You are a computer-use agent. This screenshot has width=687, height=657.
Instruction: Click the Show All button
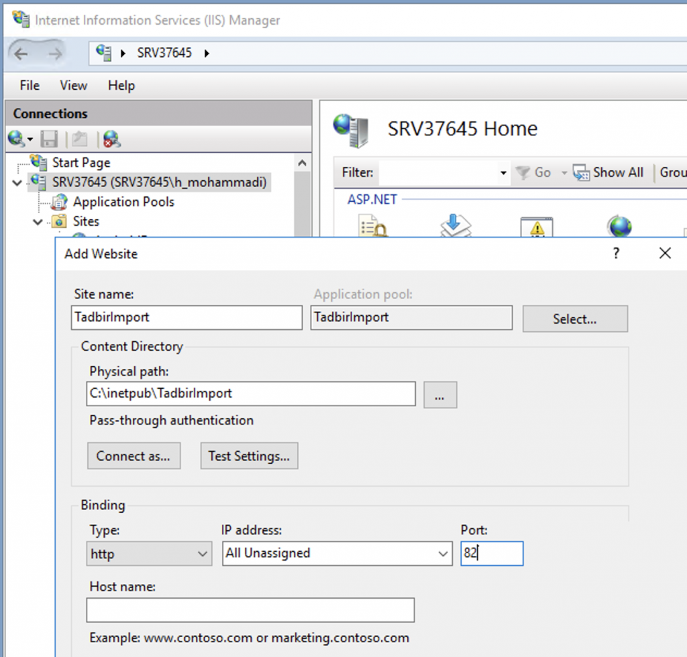tap(608, 172)
